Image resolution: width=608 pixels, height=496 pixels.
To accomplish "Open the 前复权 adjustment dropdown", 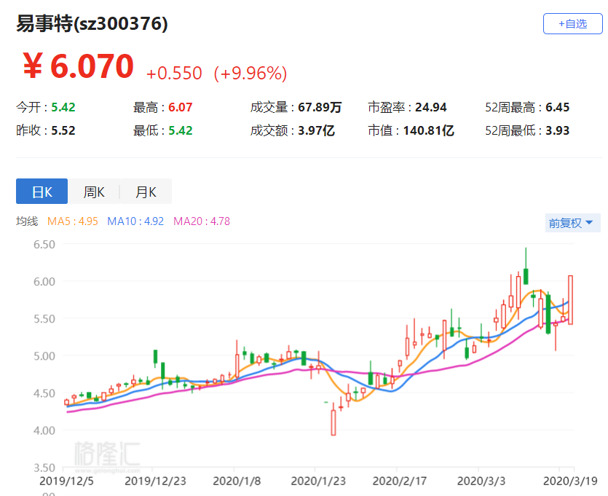I will coord(573,223).
